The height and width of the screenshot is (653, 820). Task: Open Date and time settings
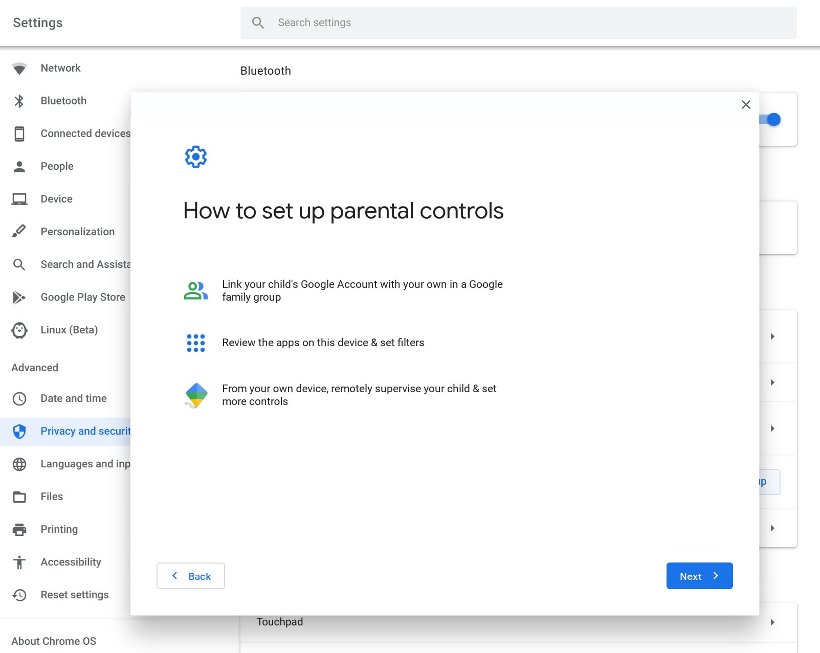(74, 399)
